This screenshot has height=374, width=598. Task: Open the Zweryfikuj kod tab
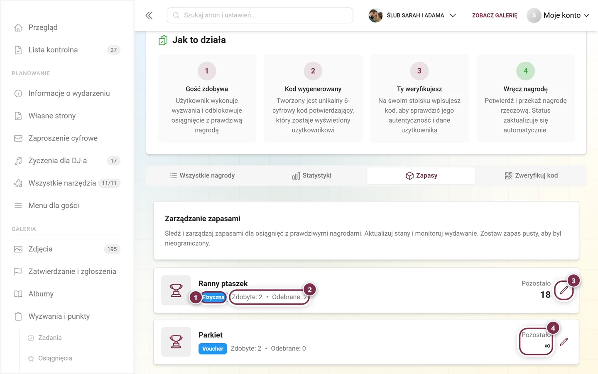point(531,176)
